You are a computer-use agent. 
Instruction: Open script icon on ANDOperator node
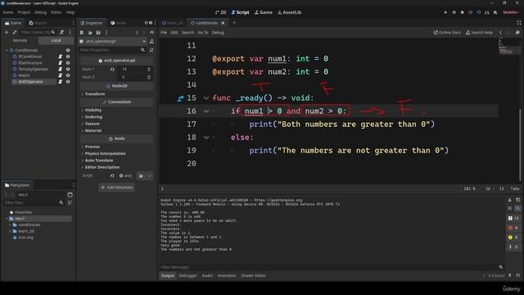(61, 82)
